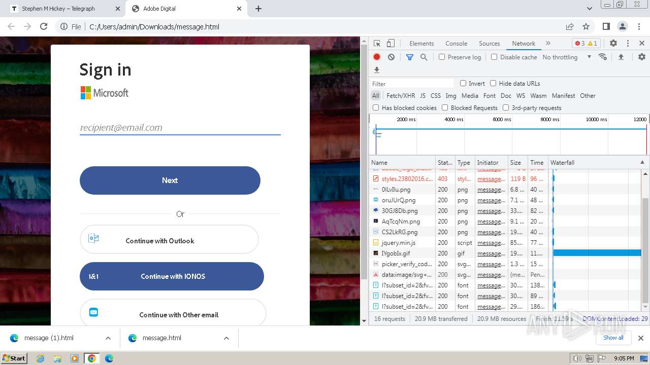650x365 pixels.
Task: Open Chrome from the taskbar
Action: coord(92,358)
